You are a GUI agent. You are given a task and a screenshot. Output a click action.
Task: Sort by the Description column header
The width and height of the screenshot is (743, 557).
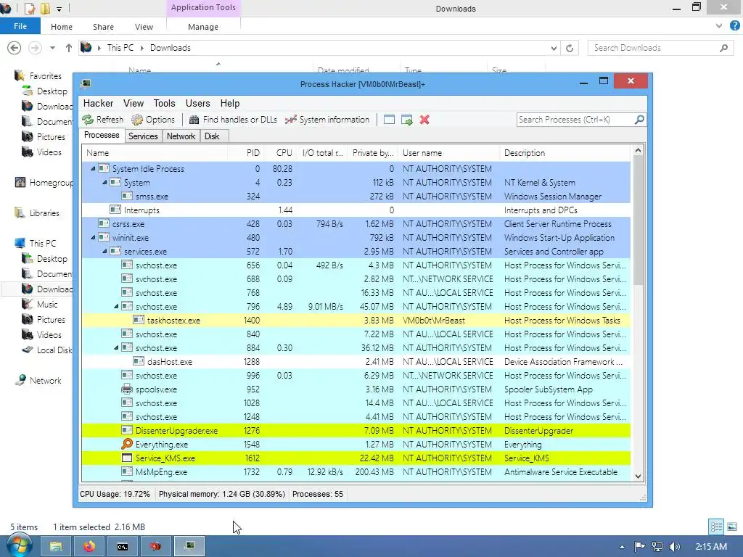(565, 153)
